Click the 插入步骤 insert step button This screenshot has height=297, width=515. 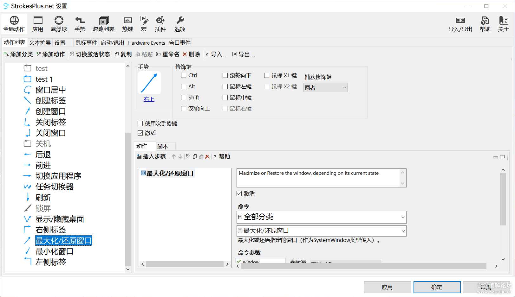point(152,156)
